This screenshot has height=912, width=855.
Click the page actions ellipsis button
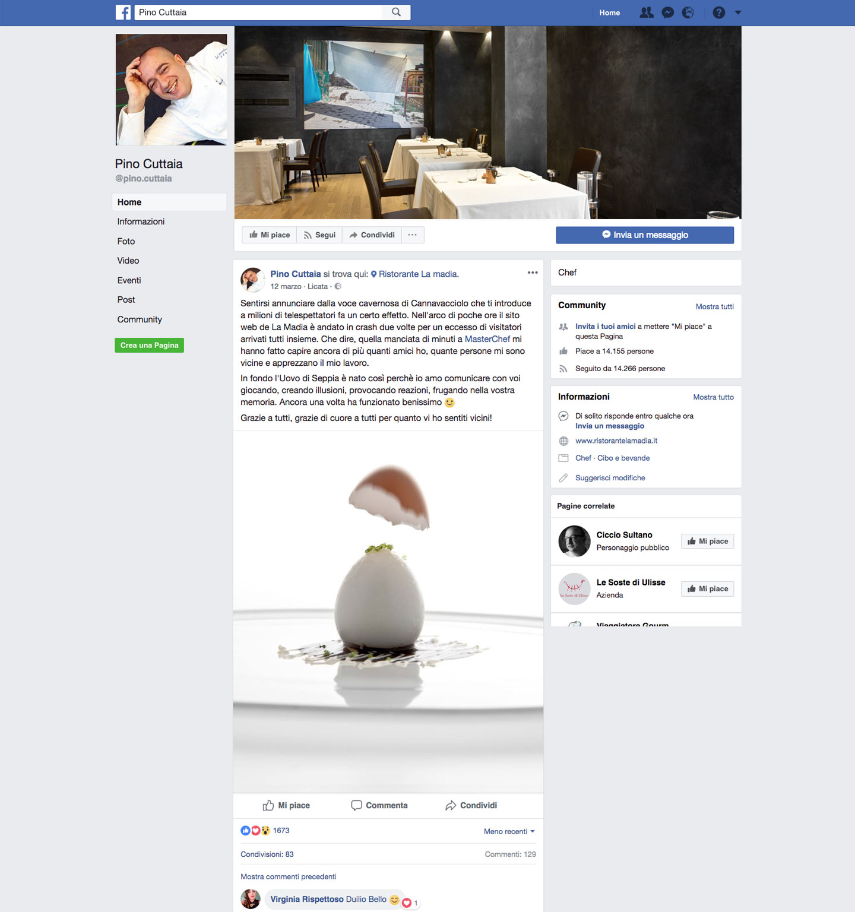pos(413,235)
